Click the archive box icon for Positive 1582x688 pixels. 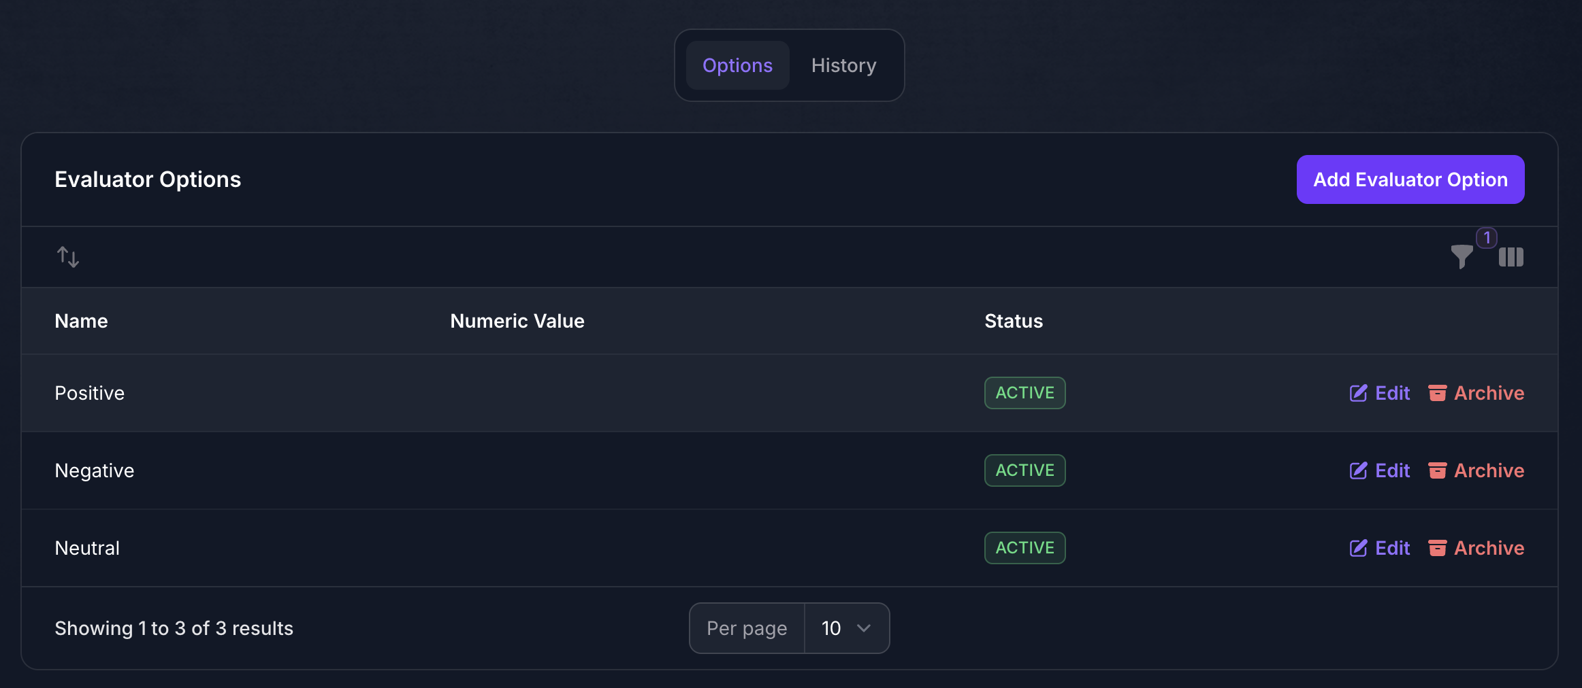[1437, 393]
